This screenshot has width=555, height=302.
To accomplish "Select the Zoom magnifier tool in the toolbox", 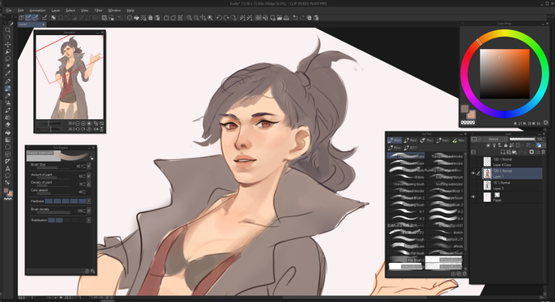I will click(x=7, y=29).
